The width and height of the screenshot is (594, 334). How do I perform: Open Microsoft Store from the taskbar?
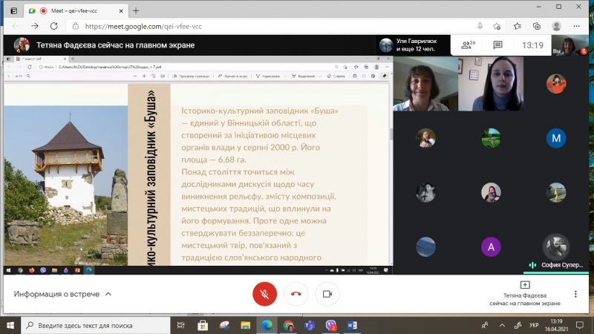coord(203,325)
